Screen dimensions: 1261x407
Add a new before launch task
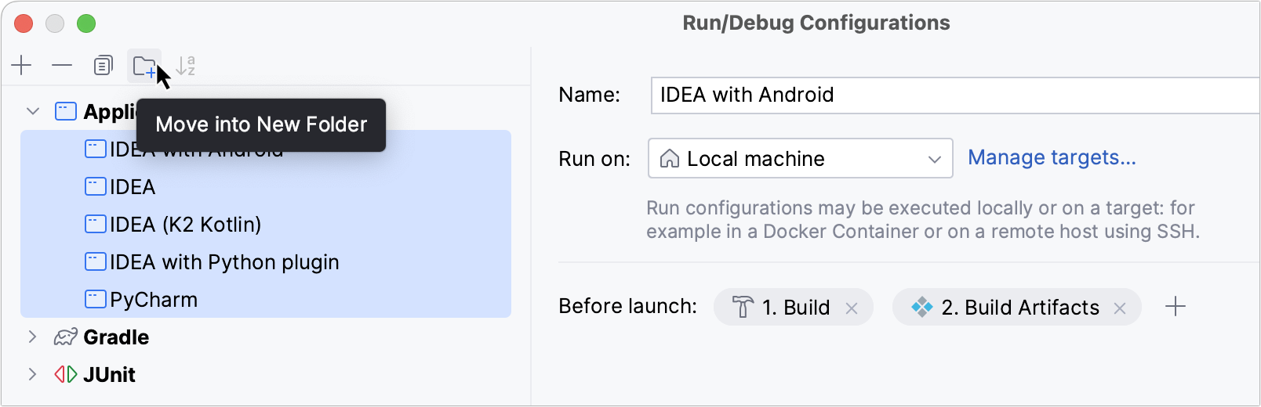1176,307
